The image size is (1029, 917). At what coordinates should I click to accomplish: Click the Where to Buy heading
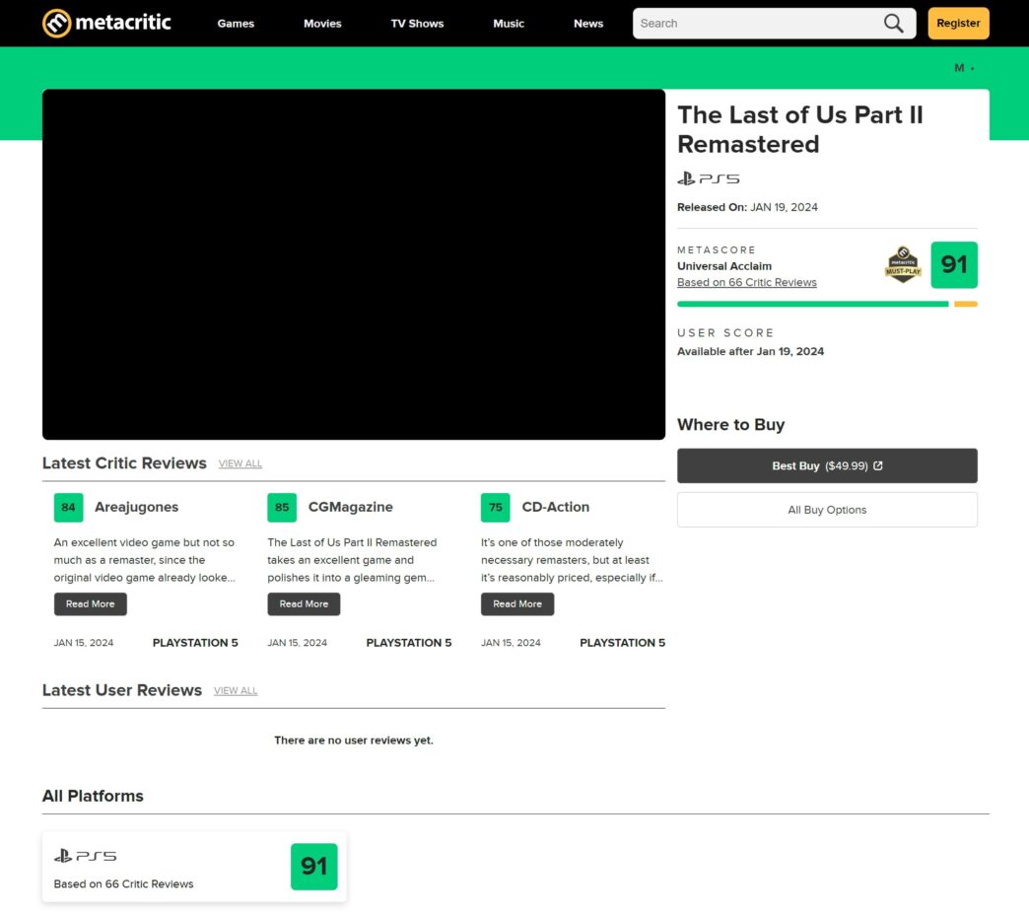[x=731, y=425]
